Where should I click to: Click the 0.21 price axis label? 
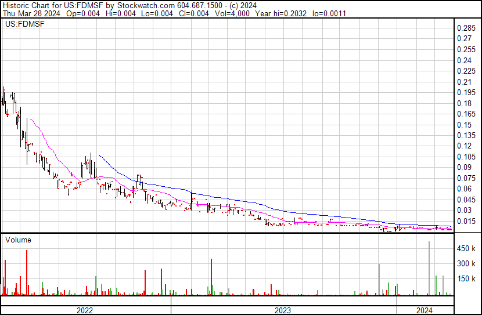tap(465, 82)
